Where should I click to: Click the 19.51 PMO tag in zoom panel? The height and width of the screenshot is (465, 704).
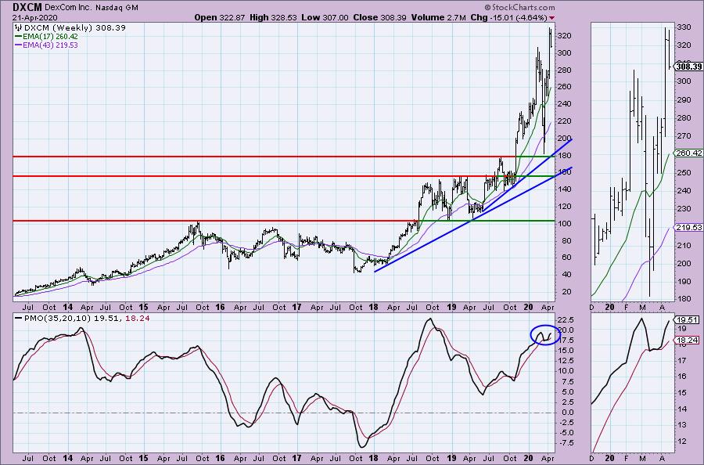[688, 320]
